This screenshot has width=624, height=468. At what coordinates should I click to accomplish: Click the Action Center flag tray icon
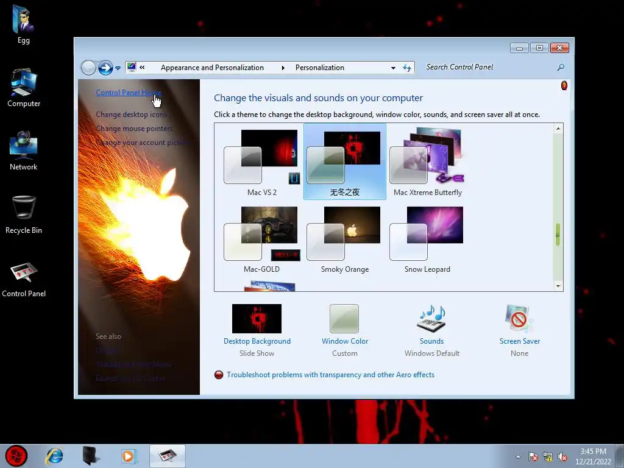point(533,457)
